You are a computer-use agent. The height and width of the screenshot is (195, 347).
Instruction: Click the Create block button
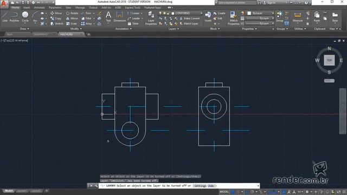tap(219, 13)
